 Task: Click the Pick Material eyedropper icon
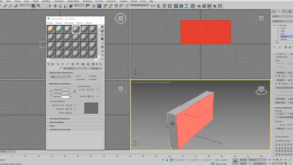click(60, 68)
